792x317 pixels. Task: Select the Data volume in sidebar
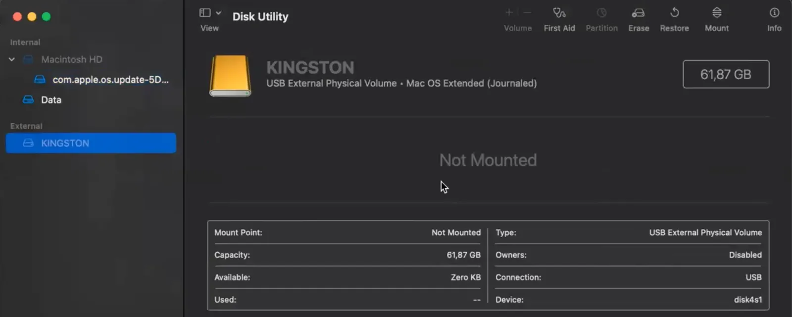click(51, 100)
